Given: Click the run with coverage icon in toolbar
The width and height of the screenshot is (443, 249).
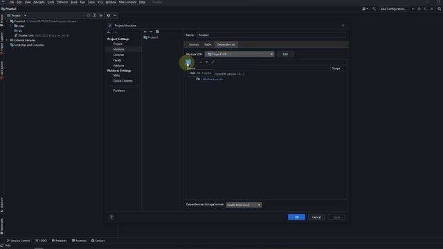Looking at the screenshot, I should [426, 9].
